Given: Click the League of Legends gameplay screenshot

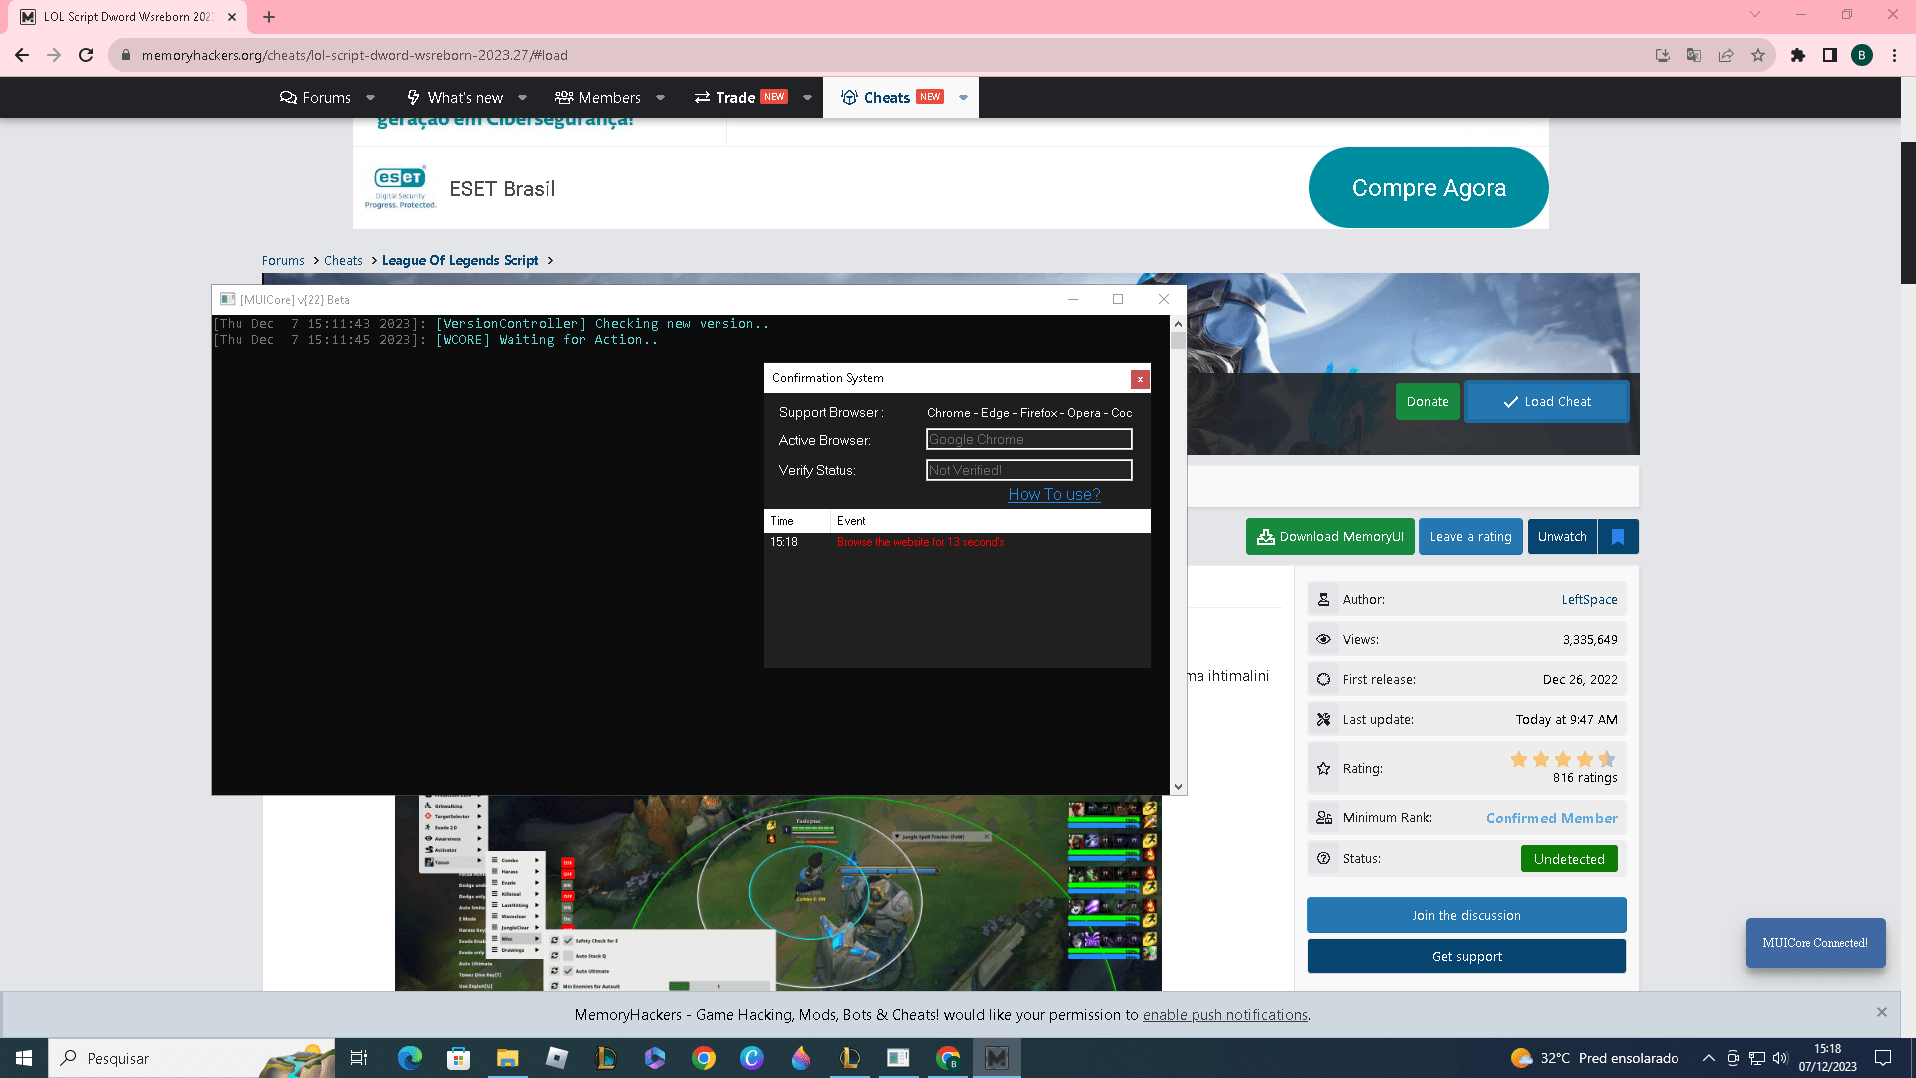Looking at the screenshot, I should click(x=778, y=892).
